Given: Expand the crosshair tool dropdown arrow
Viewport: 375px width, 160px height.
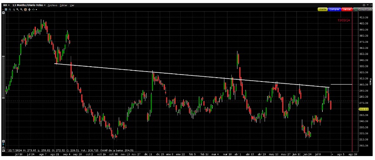Looking at the screenshot, I should coord(36,10).
